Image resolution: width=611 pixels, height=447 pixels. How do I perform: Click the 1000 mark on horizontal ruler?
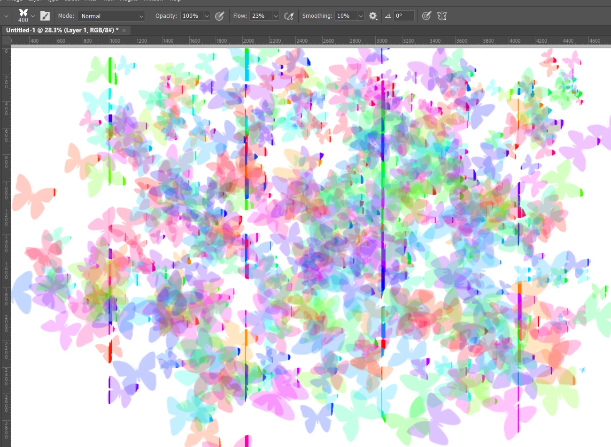pyautogui.click(x=115, y=41)
